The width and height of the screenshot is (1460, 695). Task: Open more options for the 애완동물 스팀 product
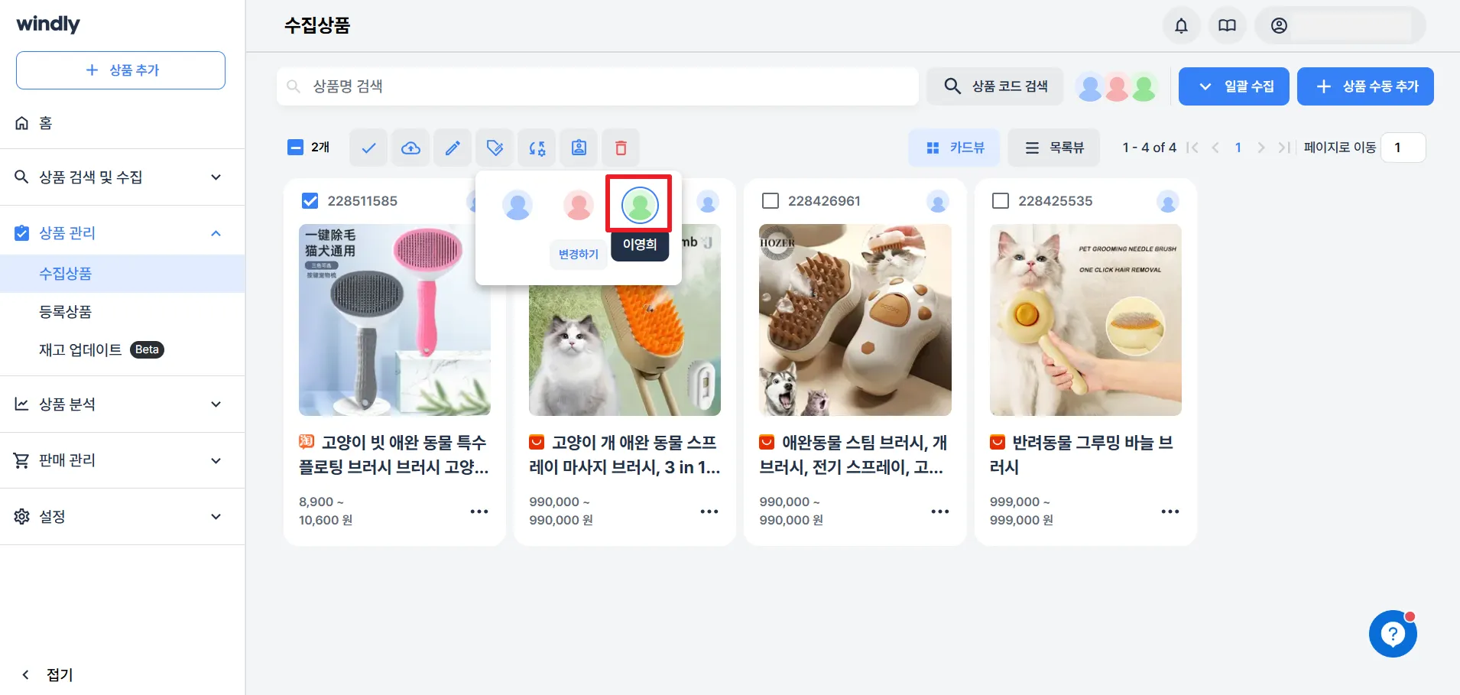click(x=939, y=511)
